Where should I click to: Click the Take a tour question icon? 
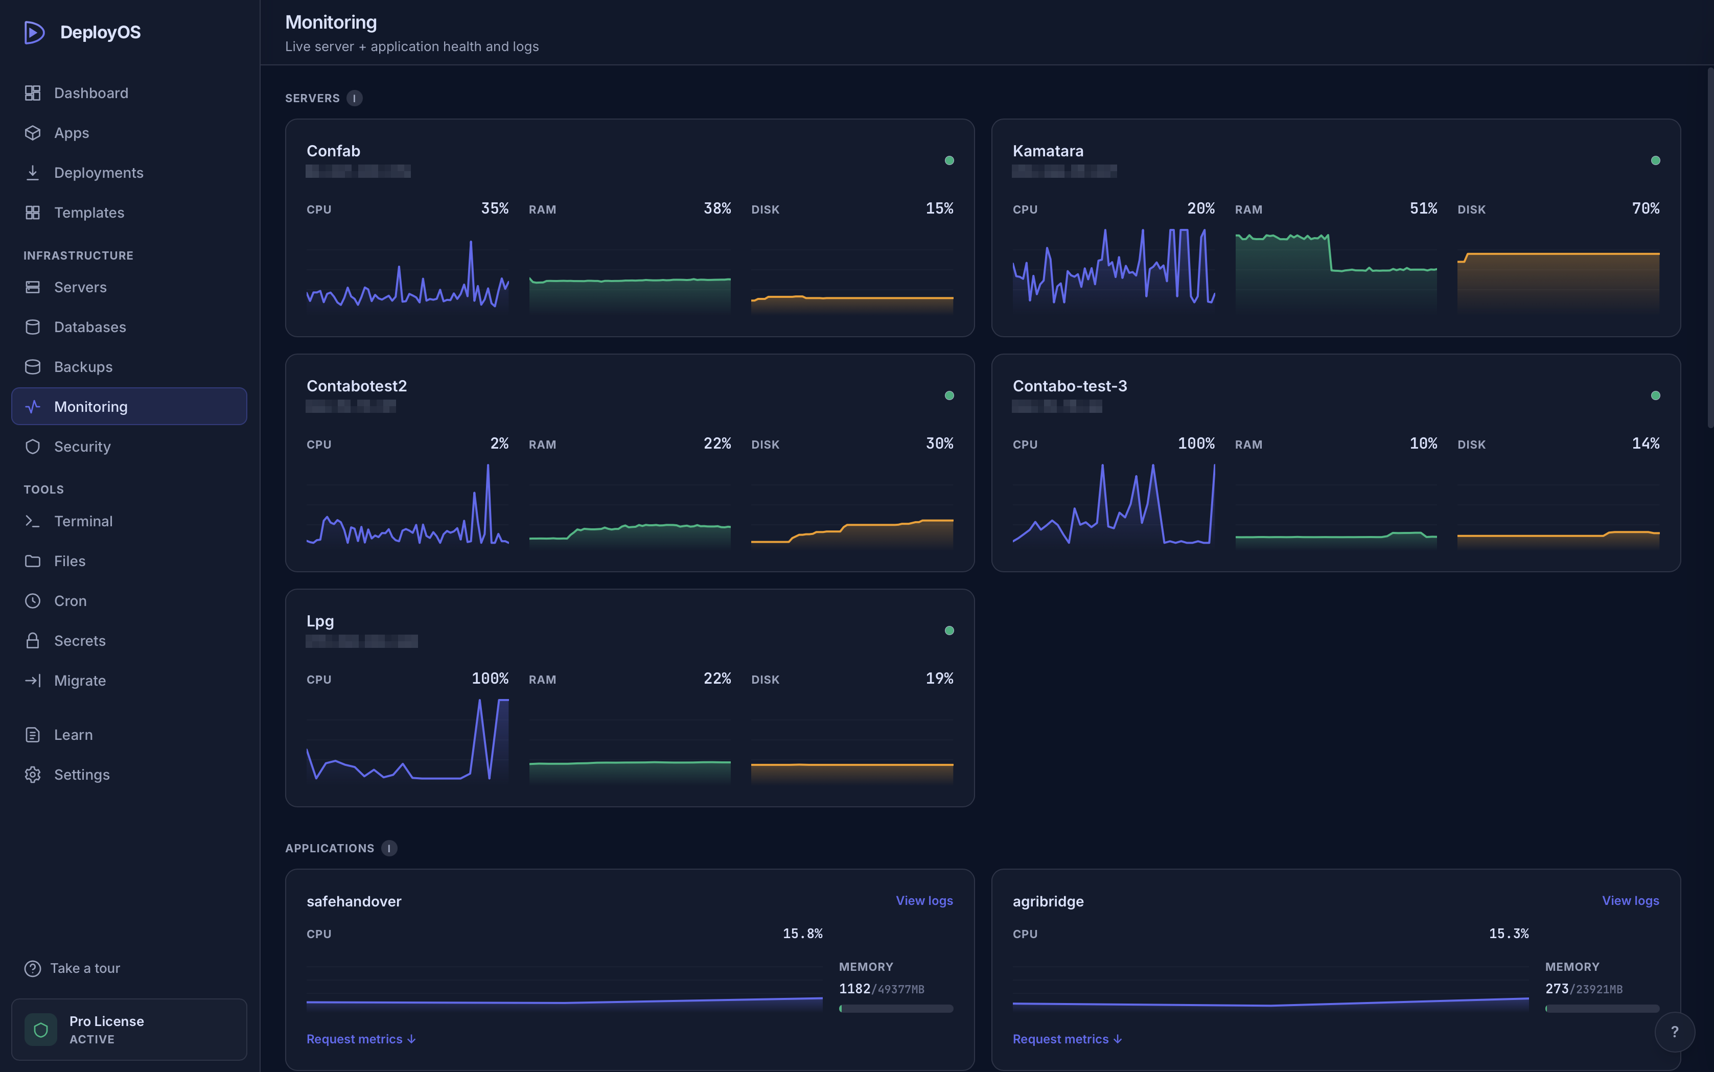(33, 968)
